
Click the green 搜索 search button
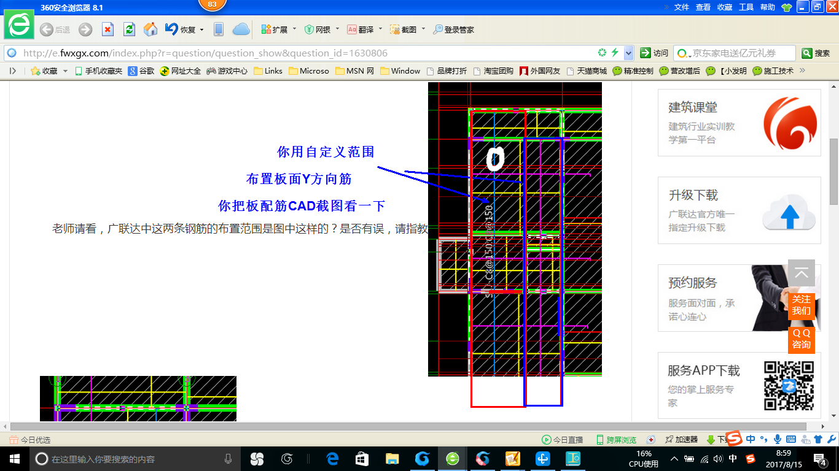click(816, 53)
